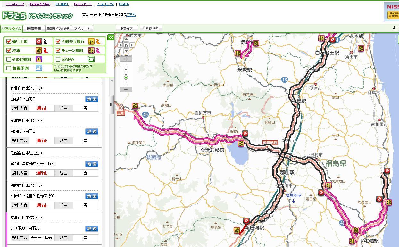399x247 pixels.
Task: Click the road closure legend icon
Action: pos(39,41)
